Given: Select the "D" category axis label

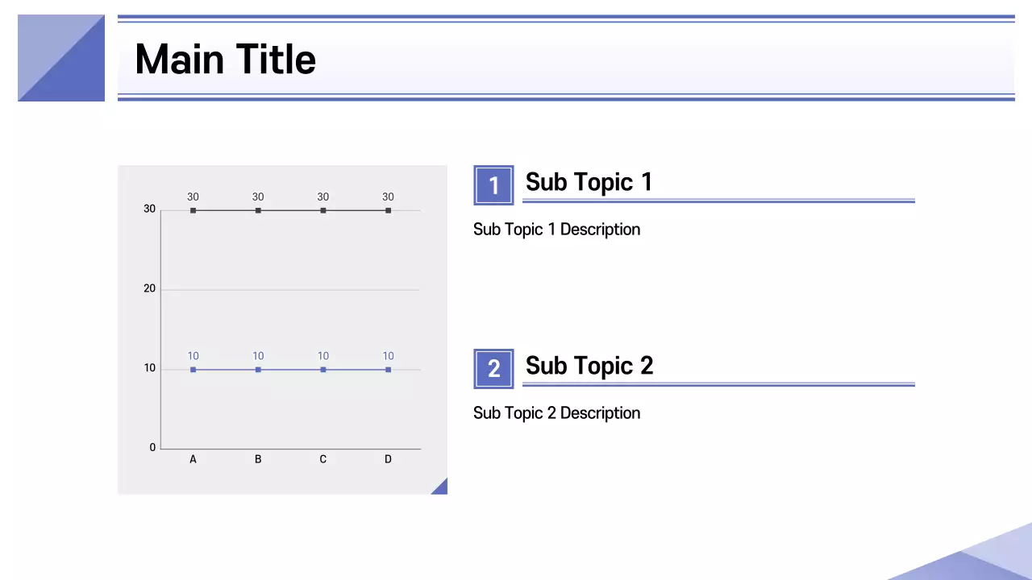Looking at the screenshot, I should 388,460.
